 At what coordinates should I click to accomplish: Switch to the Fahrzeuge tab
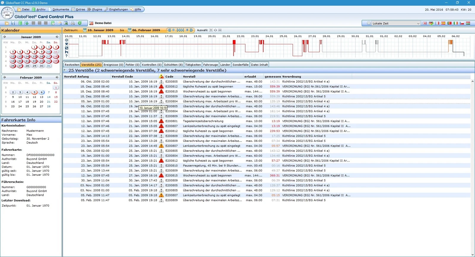point(210,65)
